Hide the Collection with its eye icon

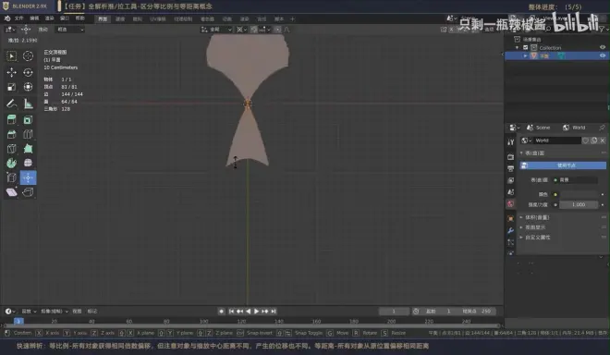(603, 47)
